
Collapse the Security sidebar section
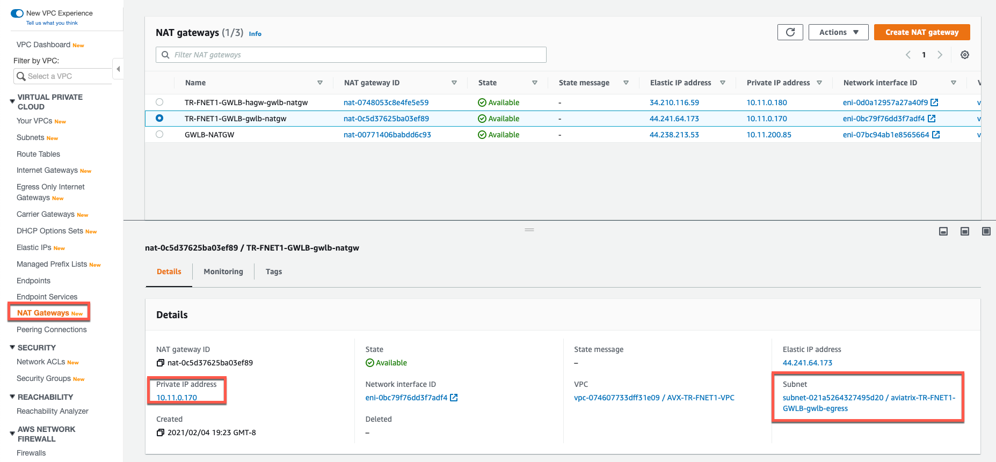[12, 348]
